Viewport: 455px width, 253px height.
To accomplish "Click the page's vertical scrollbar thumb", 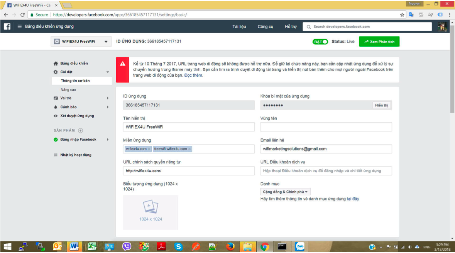I will [452, 69].
